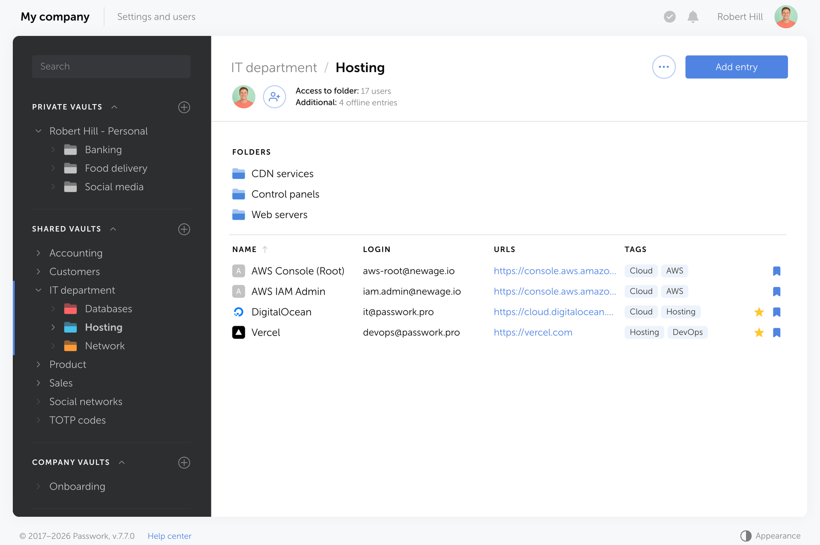Click the Appearance half-circle icon

click(x=746, y=536)
